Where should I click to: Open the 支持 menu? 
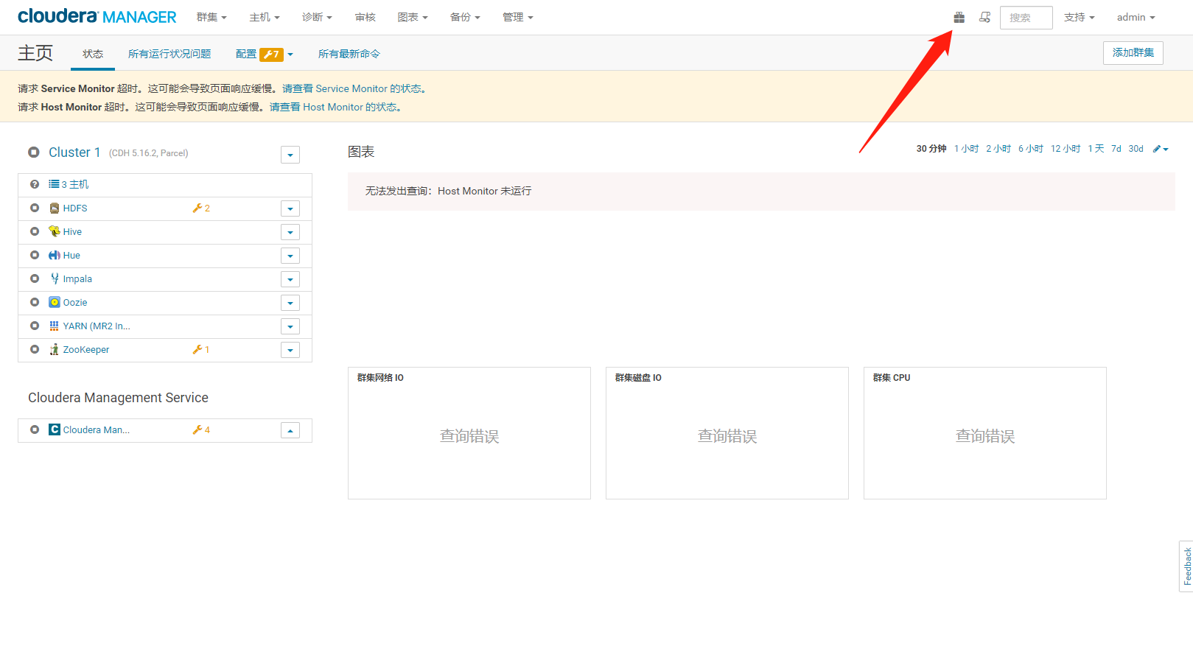point(1079,17)
